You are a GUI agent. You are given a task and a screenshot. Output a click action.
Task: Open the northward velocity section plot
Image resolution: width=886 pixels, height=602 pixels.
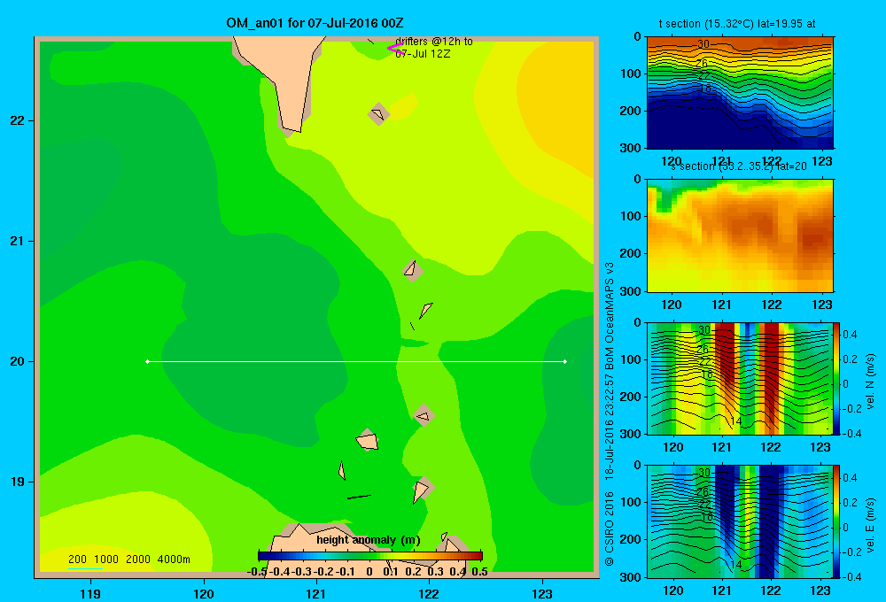[739, 378]
